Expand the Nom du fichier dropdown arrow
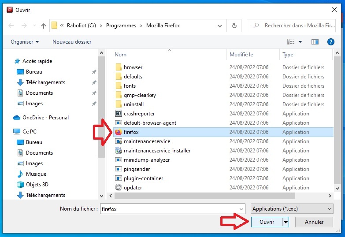This screenshot has height=237, width=345. tap(241, 209)
